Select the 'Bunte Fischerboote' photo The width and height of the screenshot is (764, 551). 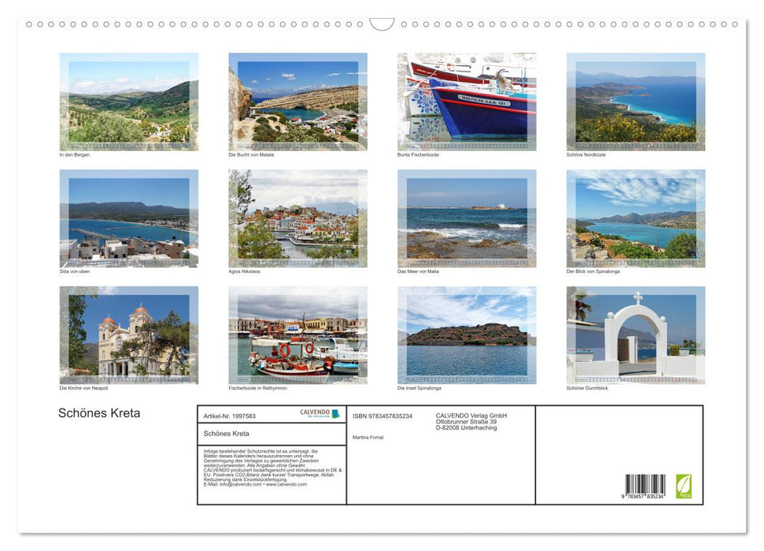(x=467, y=102)
